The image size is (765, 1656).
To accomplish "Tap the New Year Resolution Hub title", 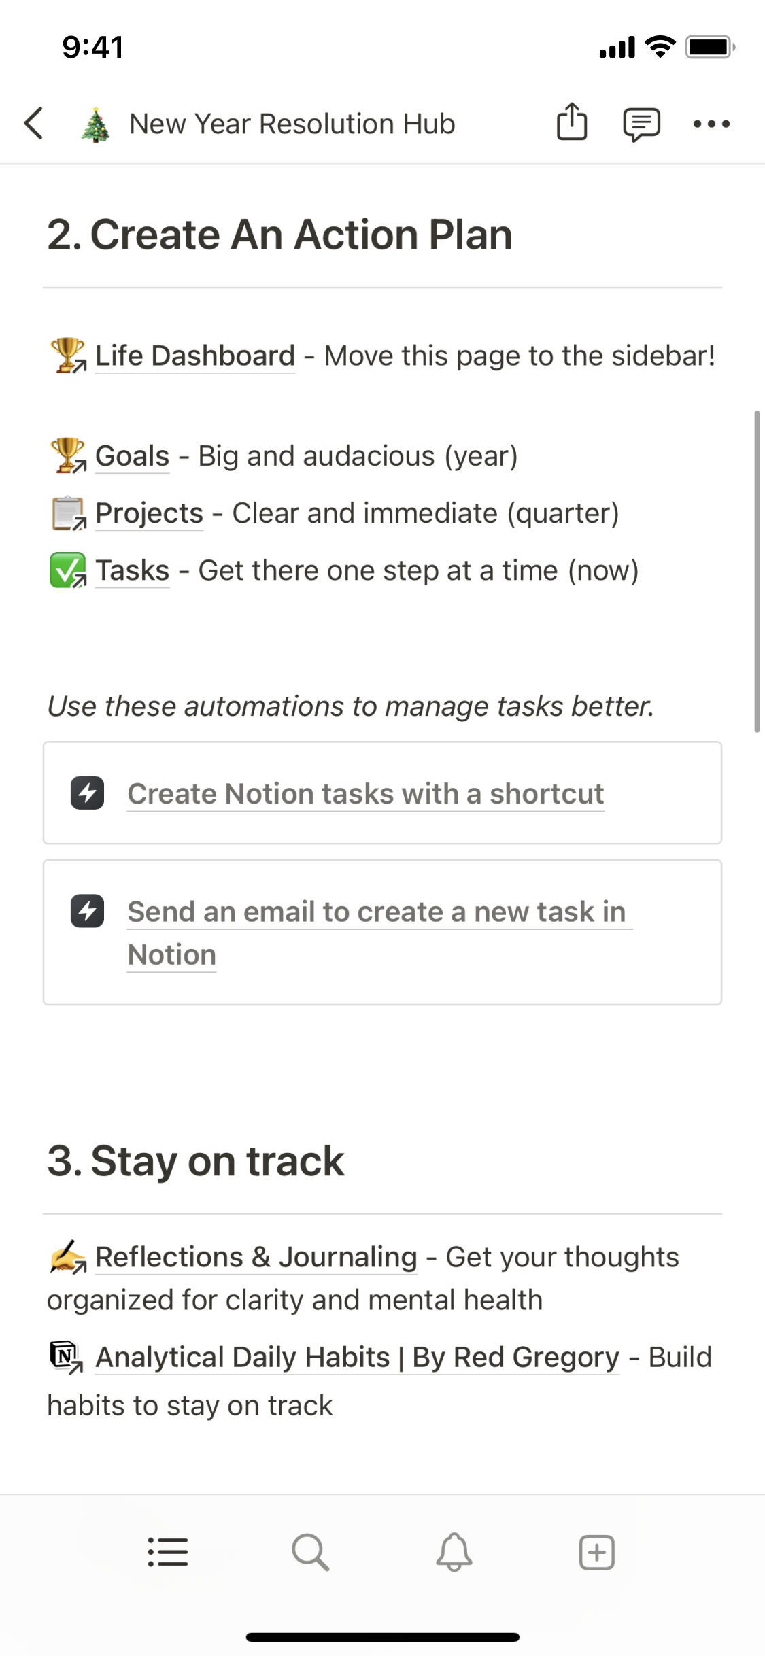I will point(292,124).
